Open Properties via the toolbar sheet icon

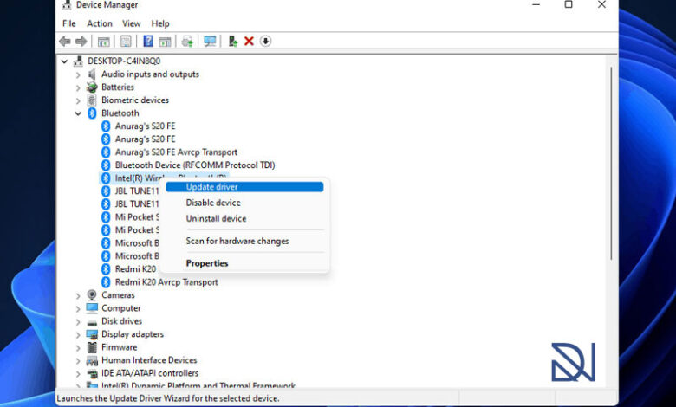click(126, 42)
